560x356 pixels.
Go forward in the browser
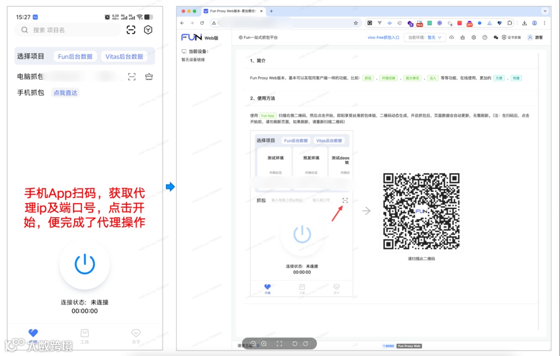[192, 23]
